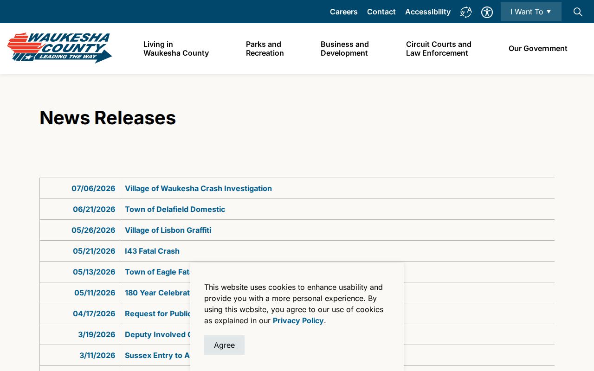
Task: Click Agree on the cookie notice
Action: pyautogui.click(x=224, y=345)
